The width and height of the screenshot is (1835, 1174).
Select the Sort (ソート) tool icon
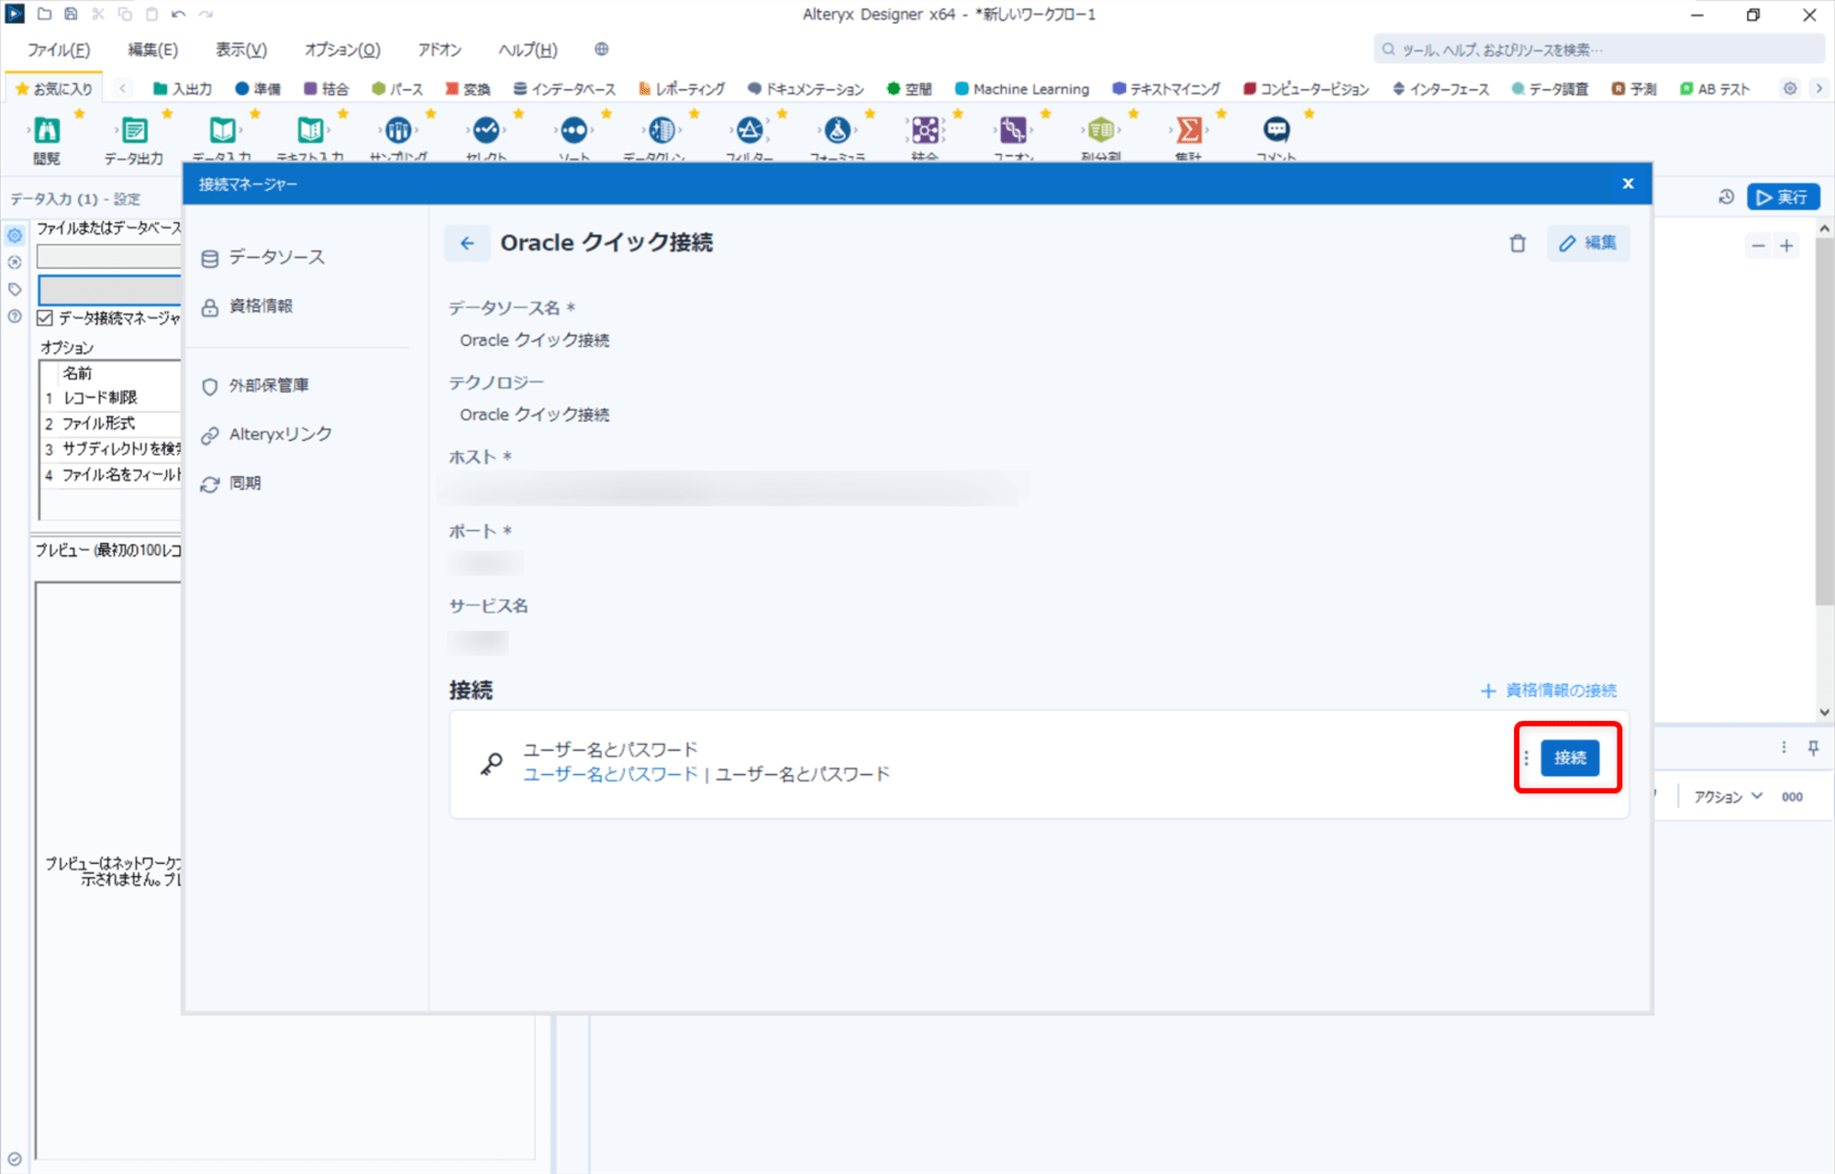click(x=574, y=130)
